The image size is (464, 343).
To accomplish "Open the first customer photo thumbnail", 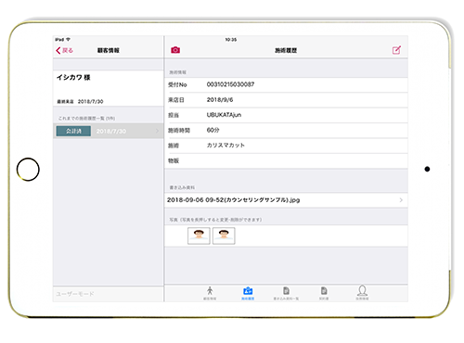I will click(199, 235).
